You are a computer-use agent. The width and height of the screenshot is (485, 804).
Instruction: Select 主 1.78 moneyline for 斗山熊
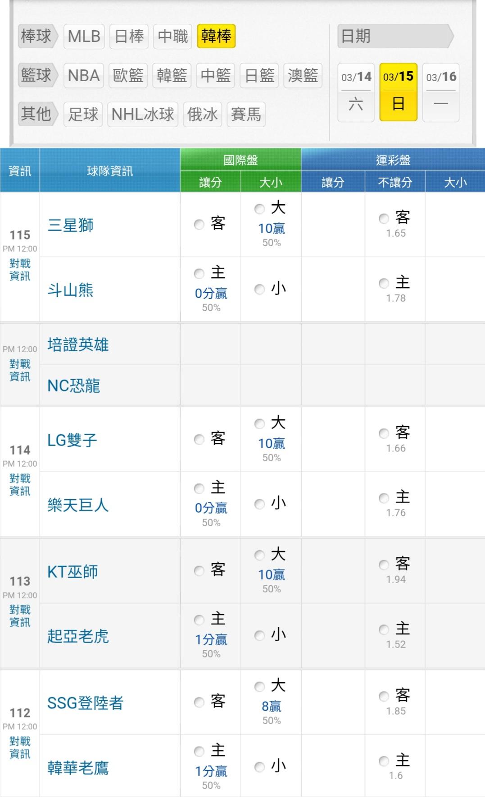coord(384,283)
